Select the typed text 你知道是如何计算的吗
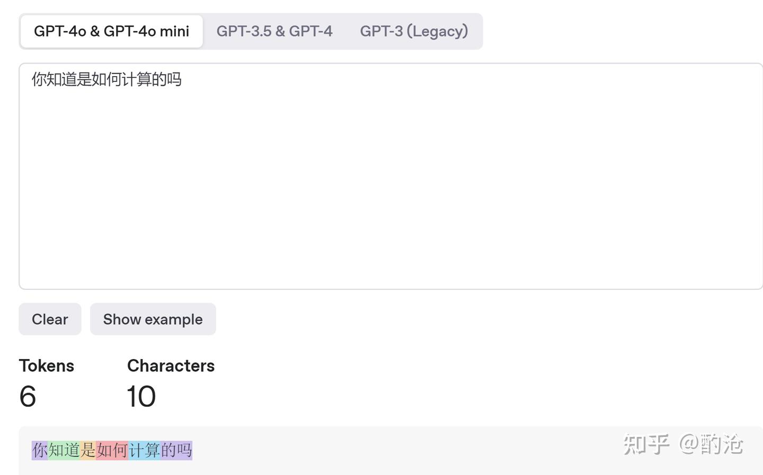 click(x=106, y=80)
